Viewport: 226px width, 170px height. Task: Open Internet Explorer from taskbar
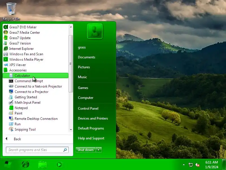25,165
